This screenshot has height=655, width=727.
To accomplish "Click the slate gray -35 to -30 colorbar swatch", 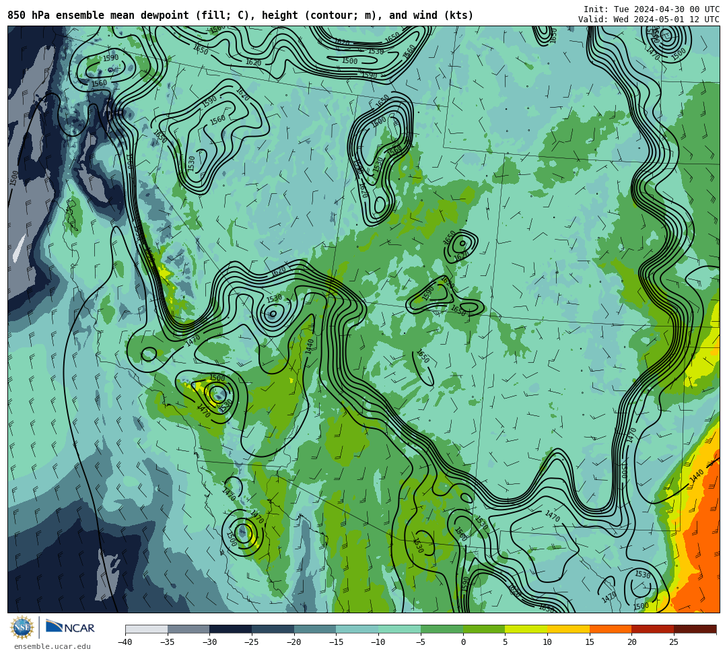I will tap(188, 629).
